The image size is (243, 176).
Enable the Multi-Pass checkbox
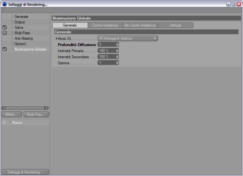5,33
